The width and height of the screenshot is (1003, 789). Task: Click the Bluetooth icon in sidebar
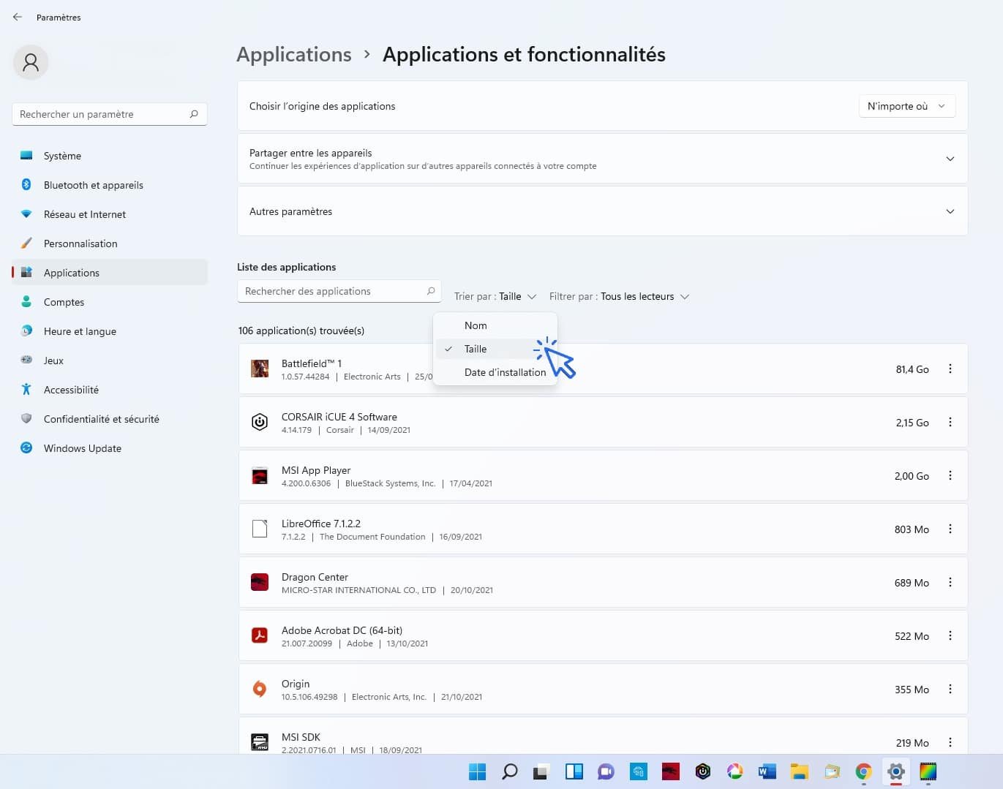26,185
